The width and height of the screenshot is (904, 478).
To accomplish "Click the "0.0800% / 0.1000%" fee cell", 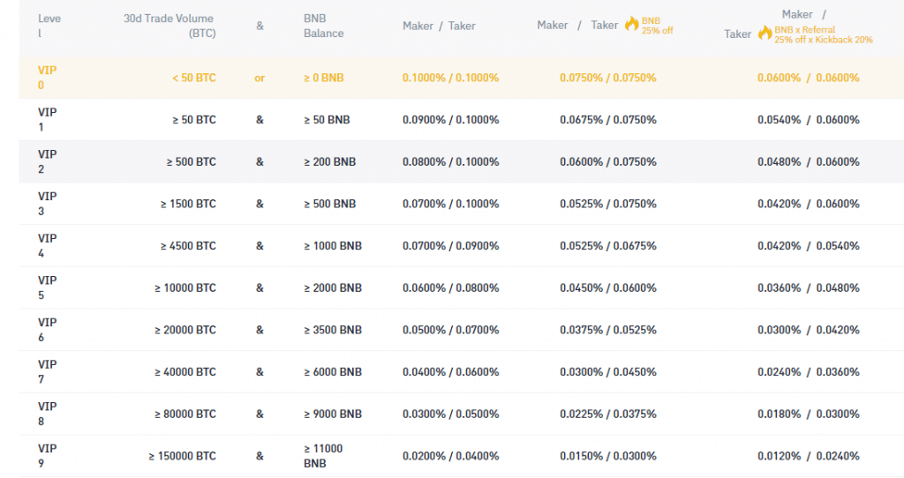I will [x=451, y=161].
